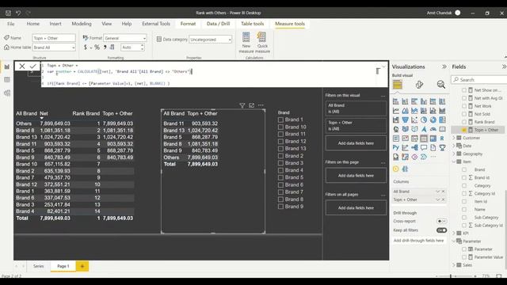Switch to Model view in left sidebar
The image size is (507, 285).
[x=7, y=93]
